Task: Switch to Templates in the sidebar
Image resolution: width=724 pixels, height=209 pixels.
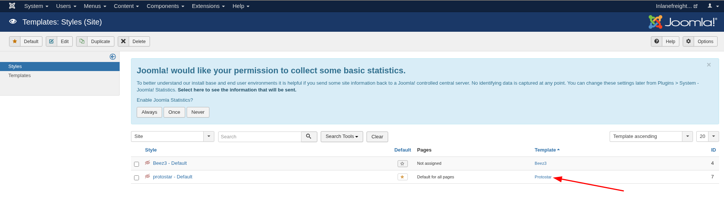Action: click(19, 76)
